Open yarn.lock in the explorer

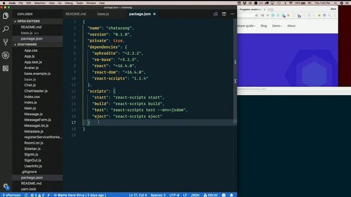(29, 189)
